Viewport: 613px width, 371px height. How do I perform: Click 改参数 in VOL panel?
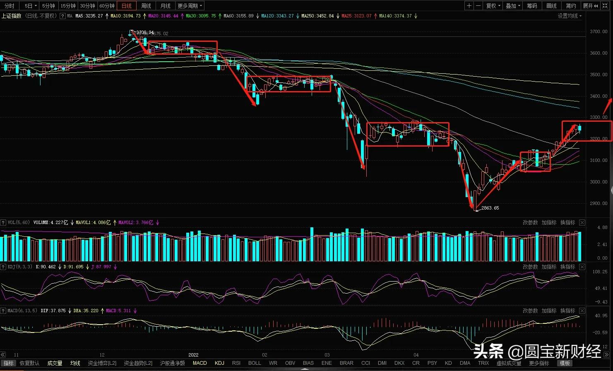(530, 223)
